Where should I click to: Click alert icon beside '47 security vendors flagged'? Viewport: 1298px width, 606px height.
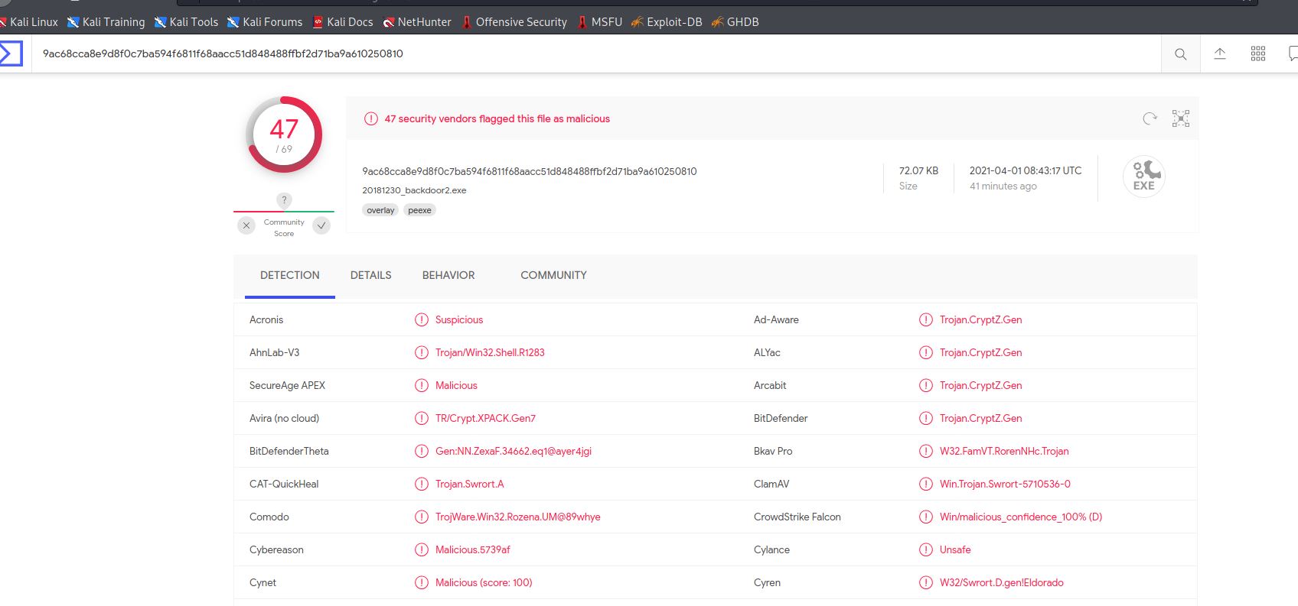coord(371,118)
